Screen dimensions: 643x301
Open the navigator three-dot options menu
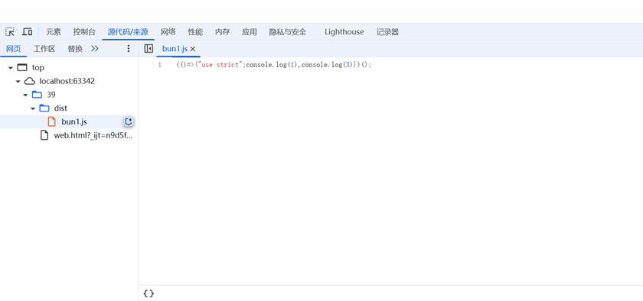click(129, 49)
